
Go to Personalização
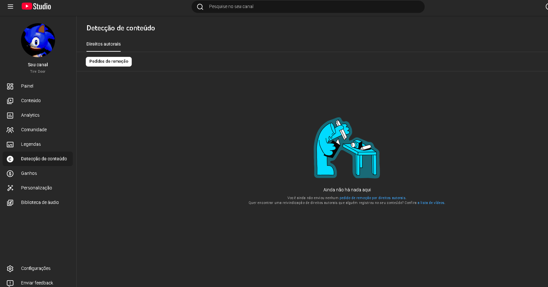click(x=38, y=188)
